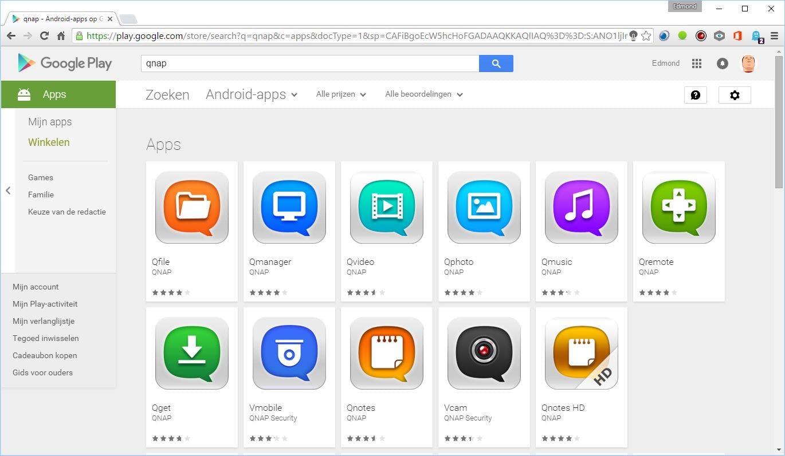Open the Play Store settings gear

tap(735, 95)
